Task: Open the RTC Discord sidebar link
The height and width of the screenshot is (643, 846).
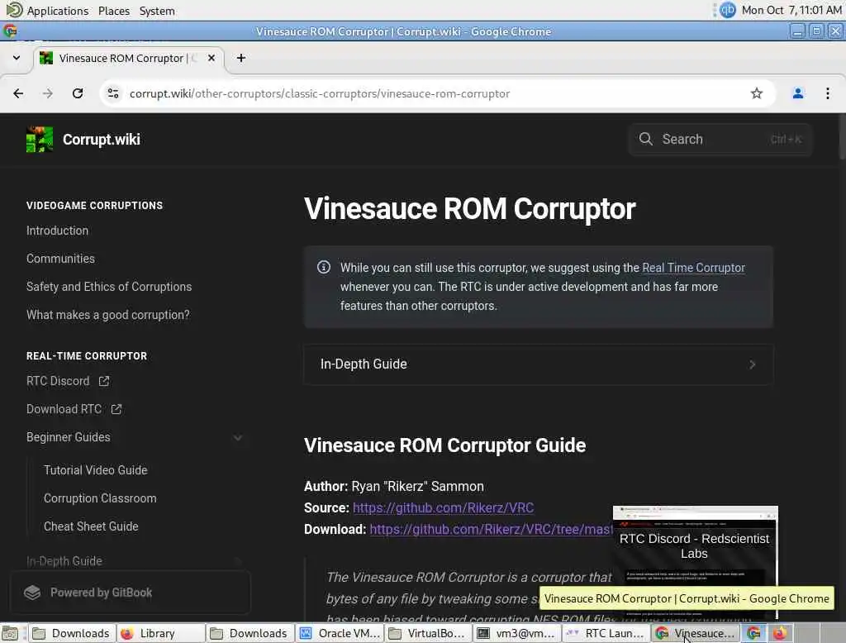Action: point(58,381)
